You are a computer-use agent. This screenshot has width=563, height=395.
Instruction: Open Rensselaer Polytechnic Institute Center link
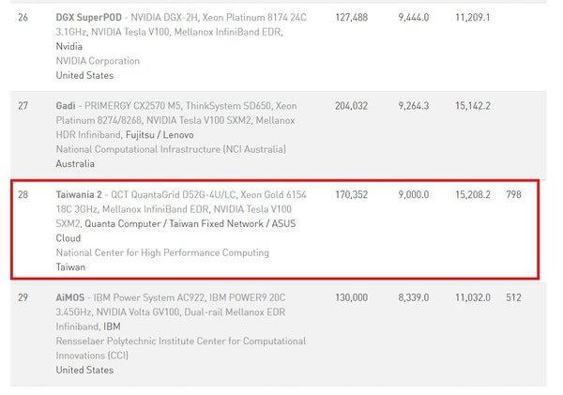(181, 342)
